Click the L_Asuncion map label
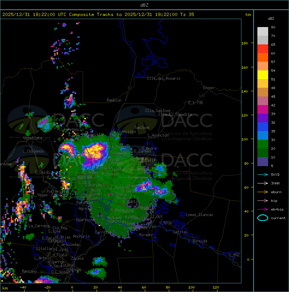This screenshot has height=292, width=289. (158, 135)
